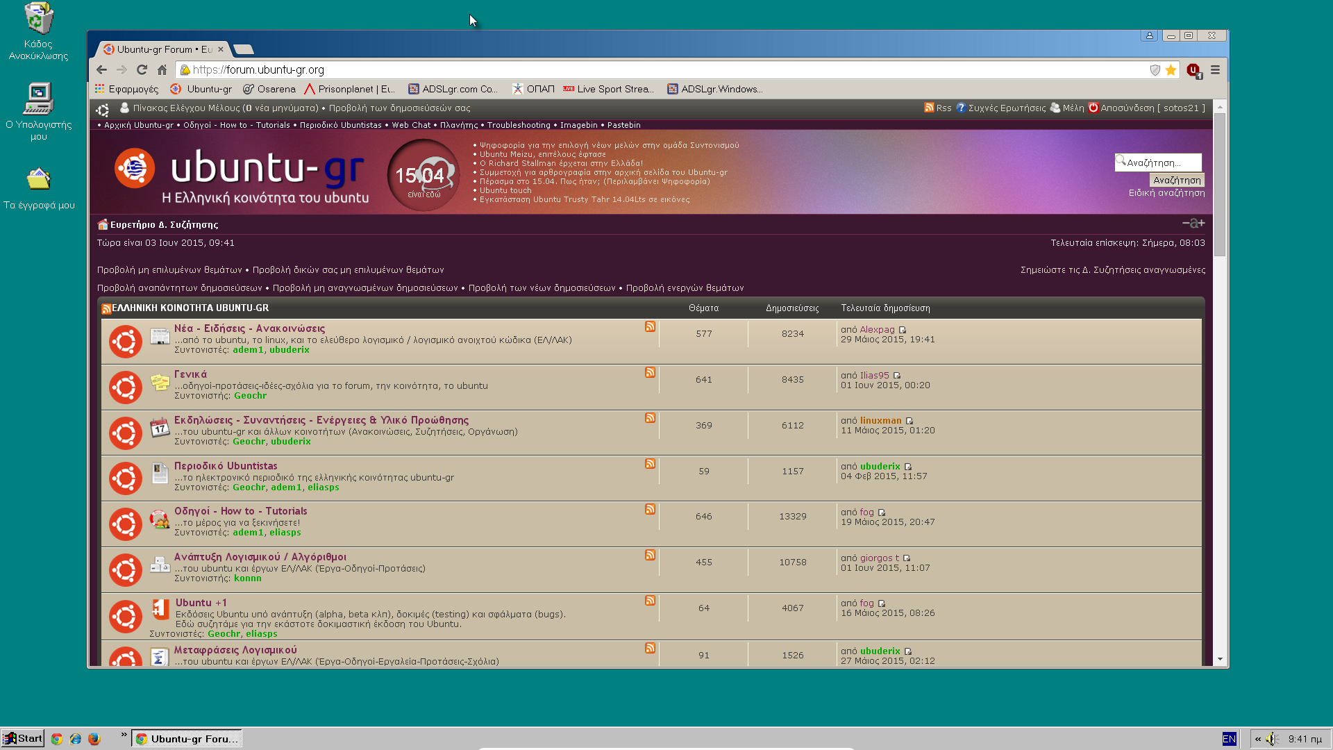The height and width of the screenshot is (750, 1333).
Task: View latest post icon by Ilias95
Action: click(x=897, y=376)
